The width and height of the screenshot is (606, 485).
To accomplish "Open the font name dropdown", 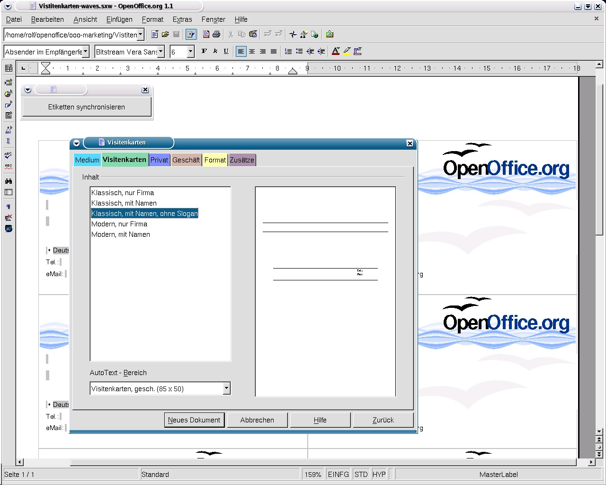I will (161, 51).
